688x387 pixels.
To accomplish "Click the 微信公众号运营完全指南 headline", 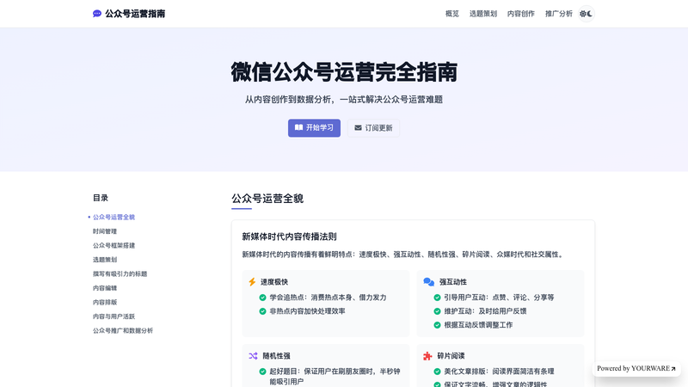I will [x=344, y=72].
